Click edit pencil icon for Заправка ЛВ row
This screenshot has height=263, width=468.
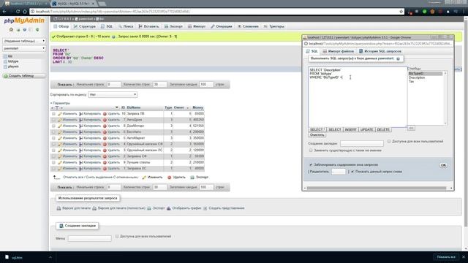60,114
